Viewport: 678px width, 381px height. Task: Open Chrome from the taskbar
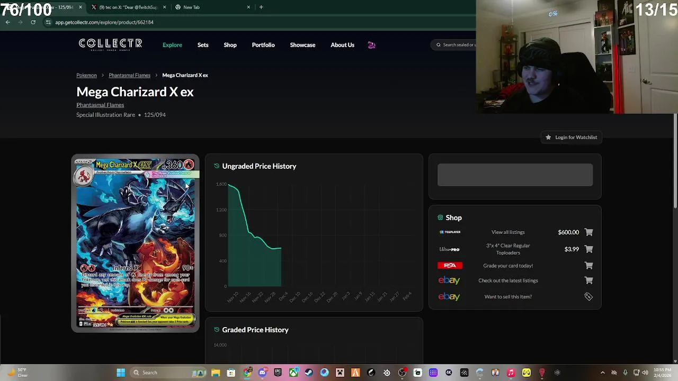(x=247, y=373)
